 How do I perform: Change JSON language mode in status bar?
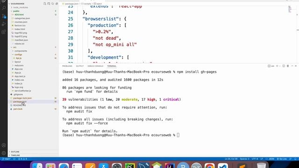[x=271, y=159]
